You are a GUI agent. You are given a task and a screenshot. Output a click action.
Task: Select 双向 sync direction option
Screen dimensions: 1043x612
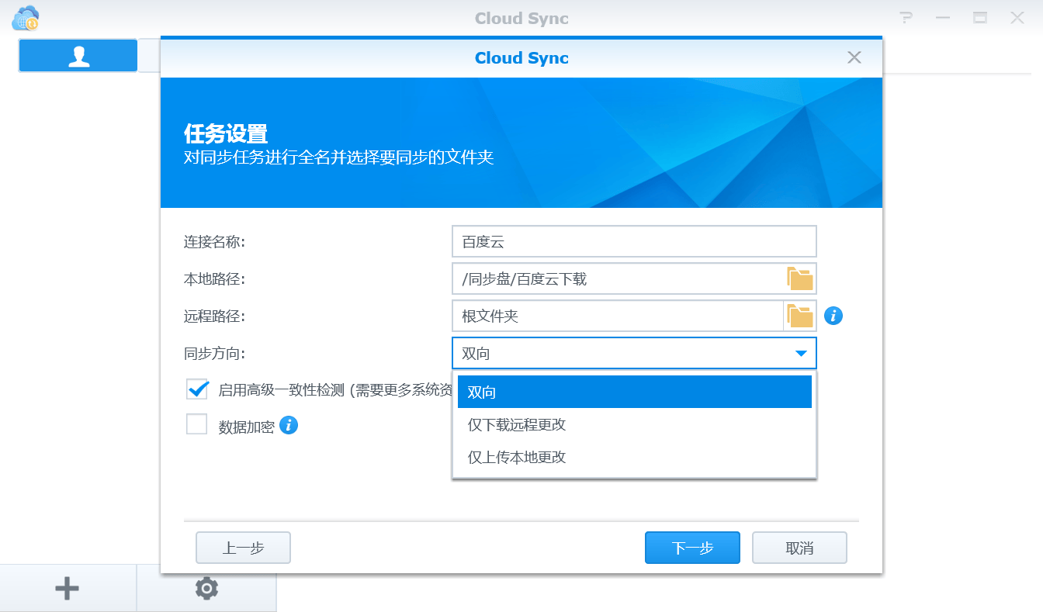coord(635,392)
